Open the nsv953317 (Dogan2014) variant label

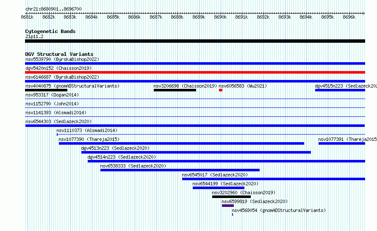click(52, 95)
